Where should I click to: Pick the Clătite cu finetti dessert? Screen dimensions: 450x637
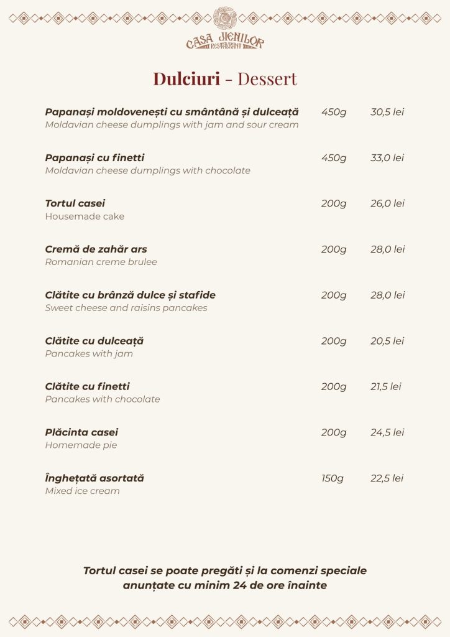pos(87,386)
